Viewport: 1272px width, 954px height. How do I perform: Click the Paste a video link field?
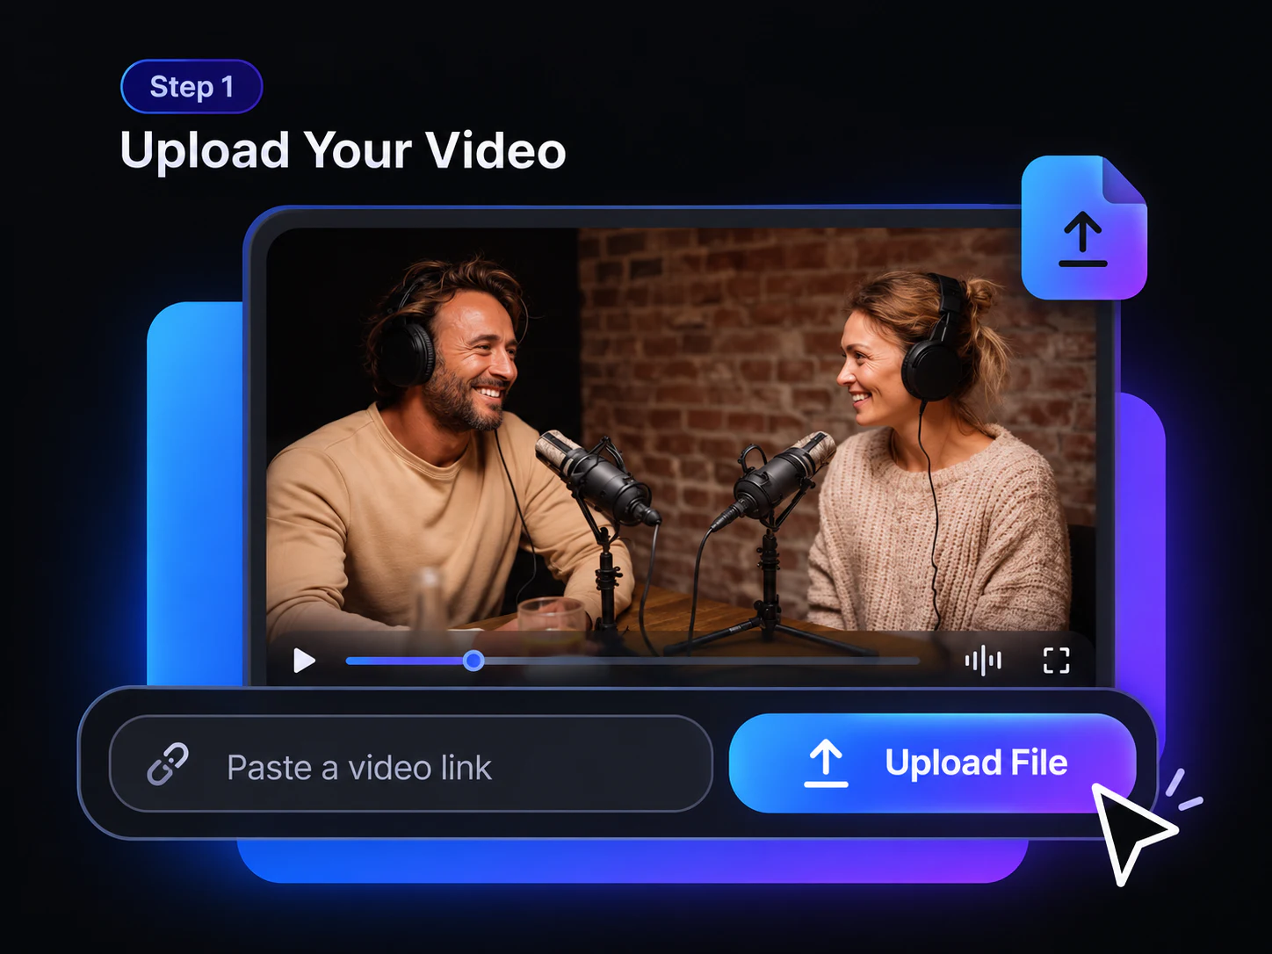pyautogui.click(x=410, y=763)
